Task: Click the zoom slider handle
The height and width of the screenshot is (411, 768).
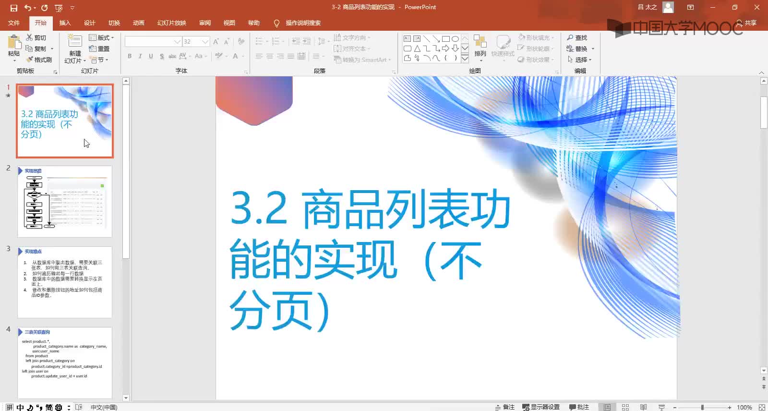Action: point(702,407)
